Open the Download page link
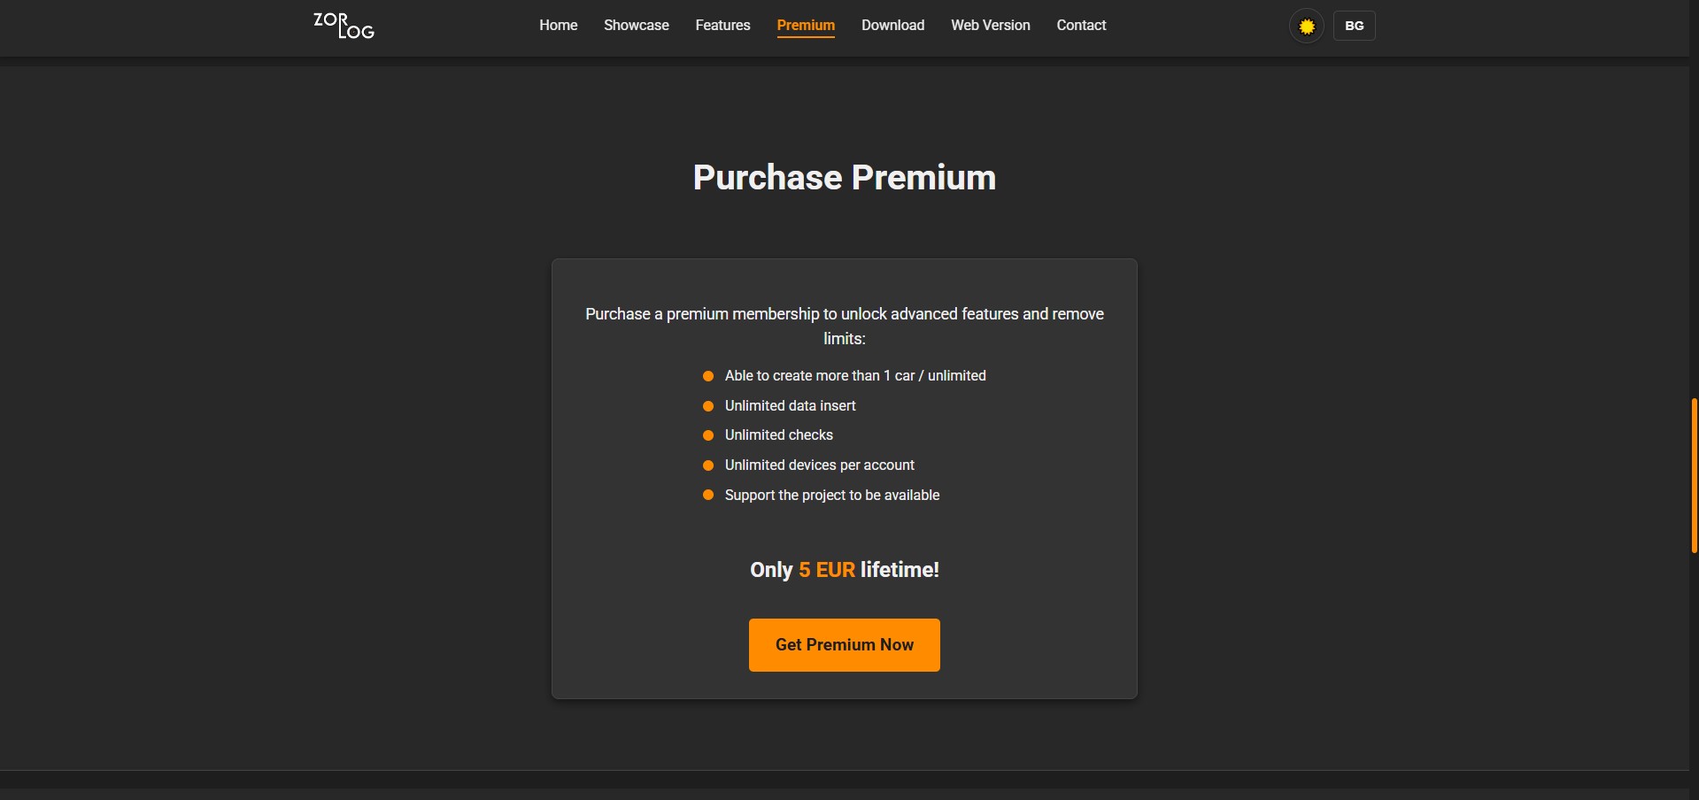 click(x=892, y=26)
